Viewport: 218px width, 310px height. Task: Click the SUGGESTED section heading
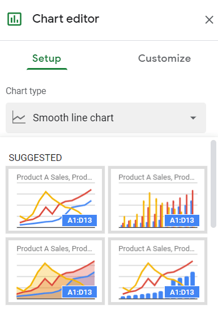click(x=35, y=158)
